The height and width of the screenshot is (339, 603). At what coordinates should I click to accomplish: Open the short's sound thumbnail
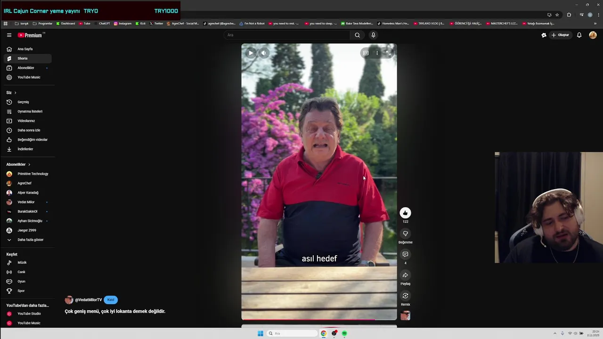click(x=405, y=315)
